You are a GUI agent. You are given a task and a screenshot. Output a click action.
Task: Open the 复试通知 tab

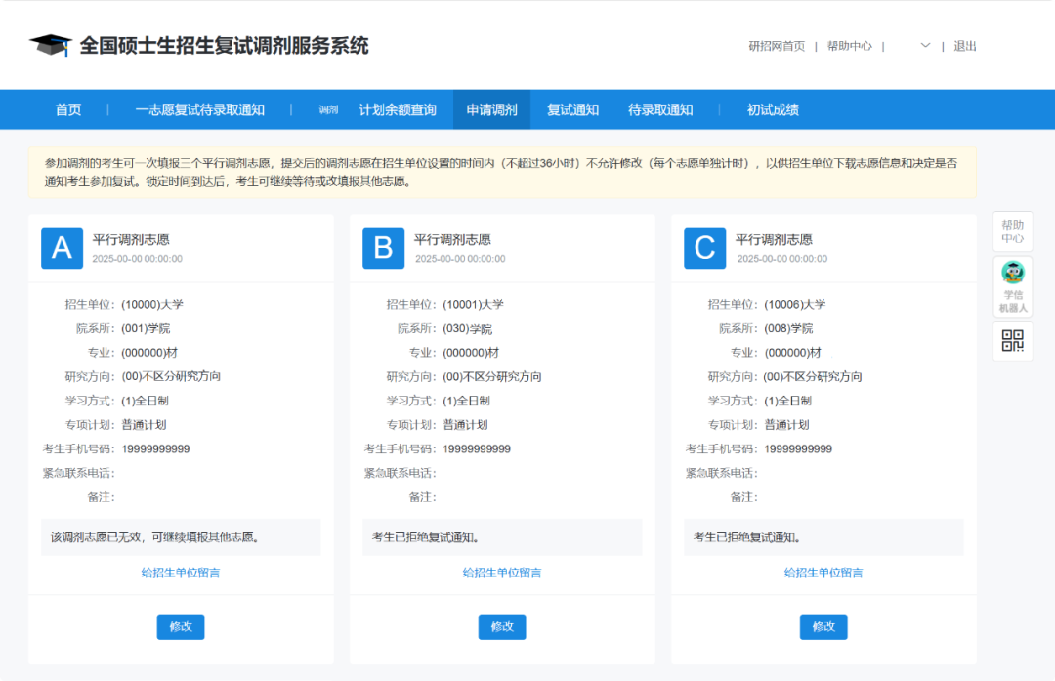(572, 109)
